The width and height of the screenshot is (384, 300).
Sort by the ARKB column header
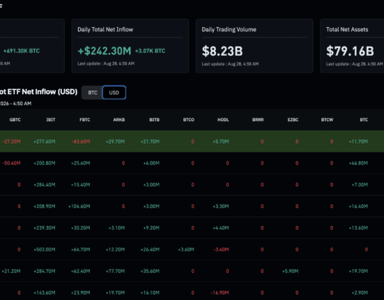[x=119, y=120]
